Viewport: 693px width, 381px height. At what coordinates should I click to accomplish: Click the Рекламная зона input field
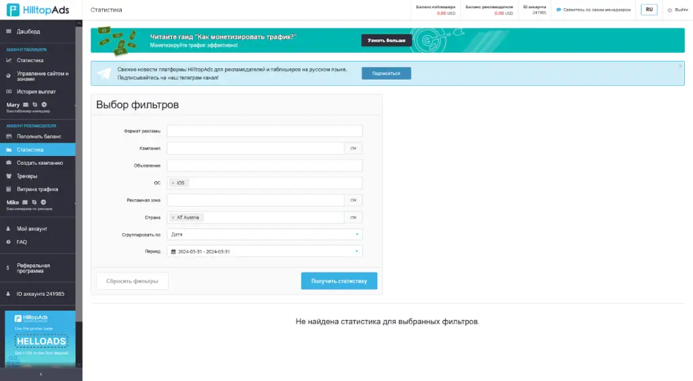(x=255, y=200)
